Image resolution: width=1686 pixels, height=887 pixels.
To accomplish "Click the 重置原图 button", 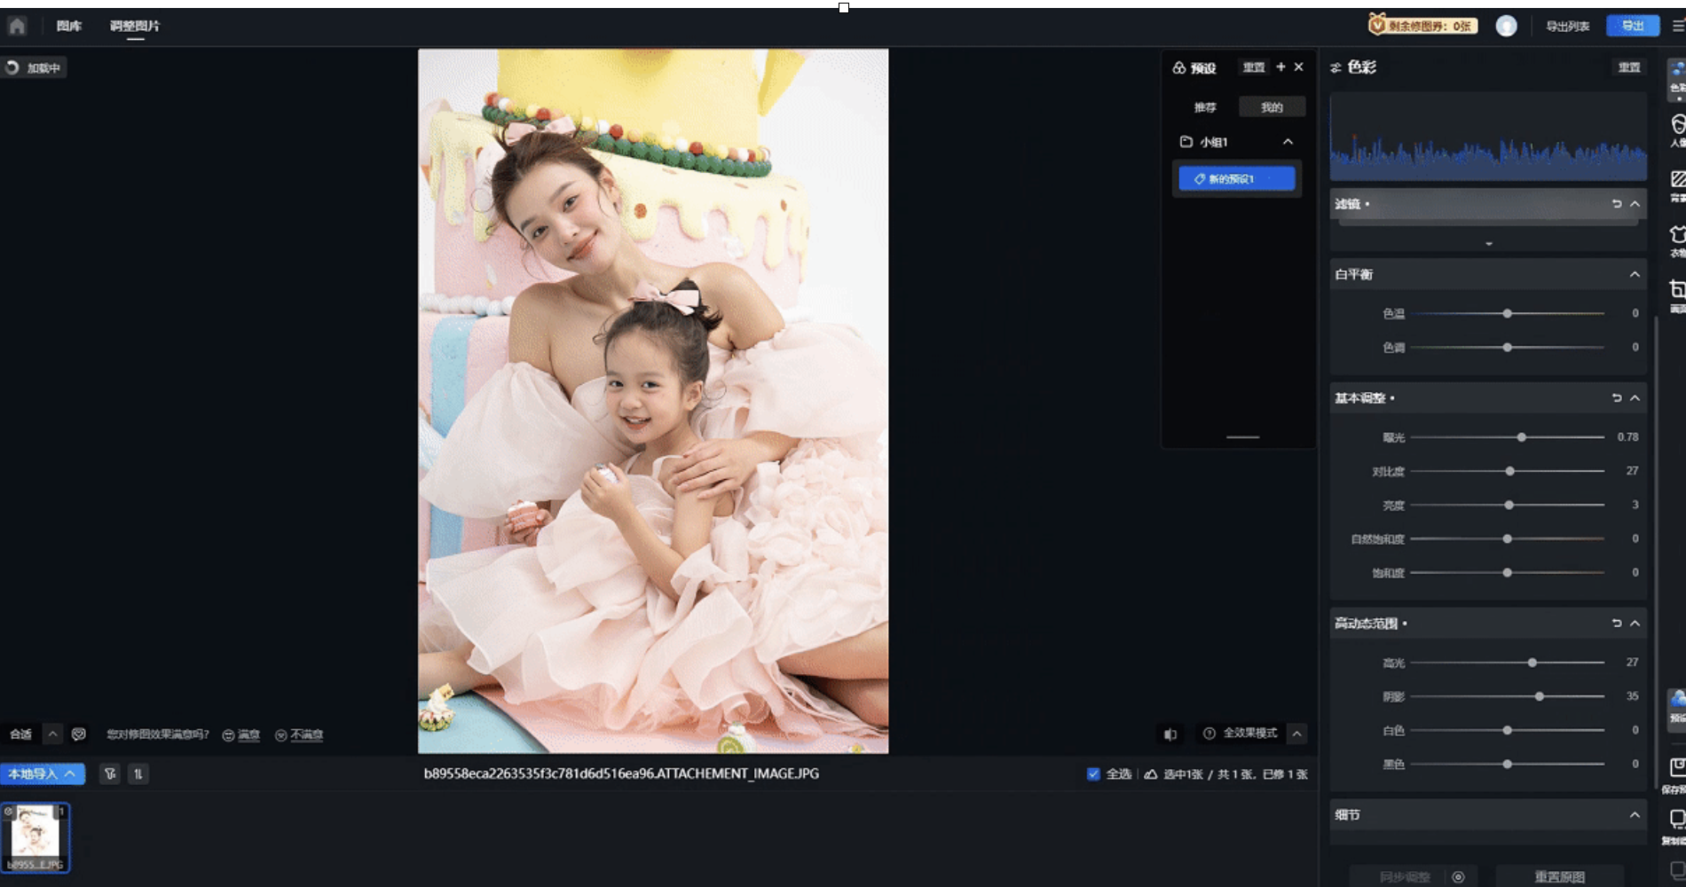I will click(1559, 876).
